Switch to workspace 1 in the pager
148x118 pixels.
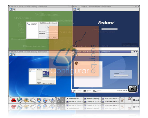coord(58,99)
